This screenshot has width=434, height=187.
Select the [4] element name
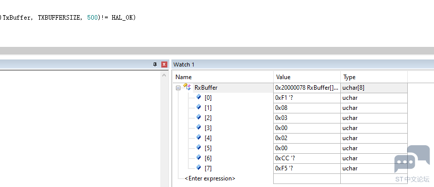[x=208, y=138]
